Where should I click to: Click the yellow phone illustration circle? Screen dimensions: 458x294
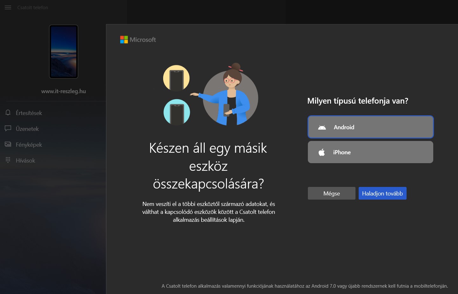(176, 78)
